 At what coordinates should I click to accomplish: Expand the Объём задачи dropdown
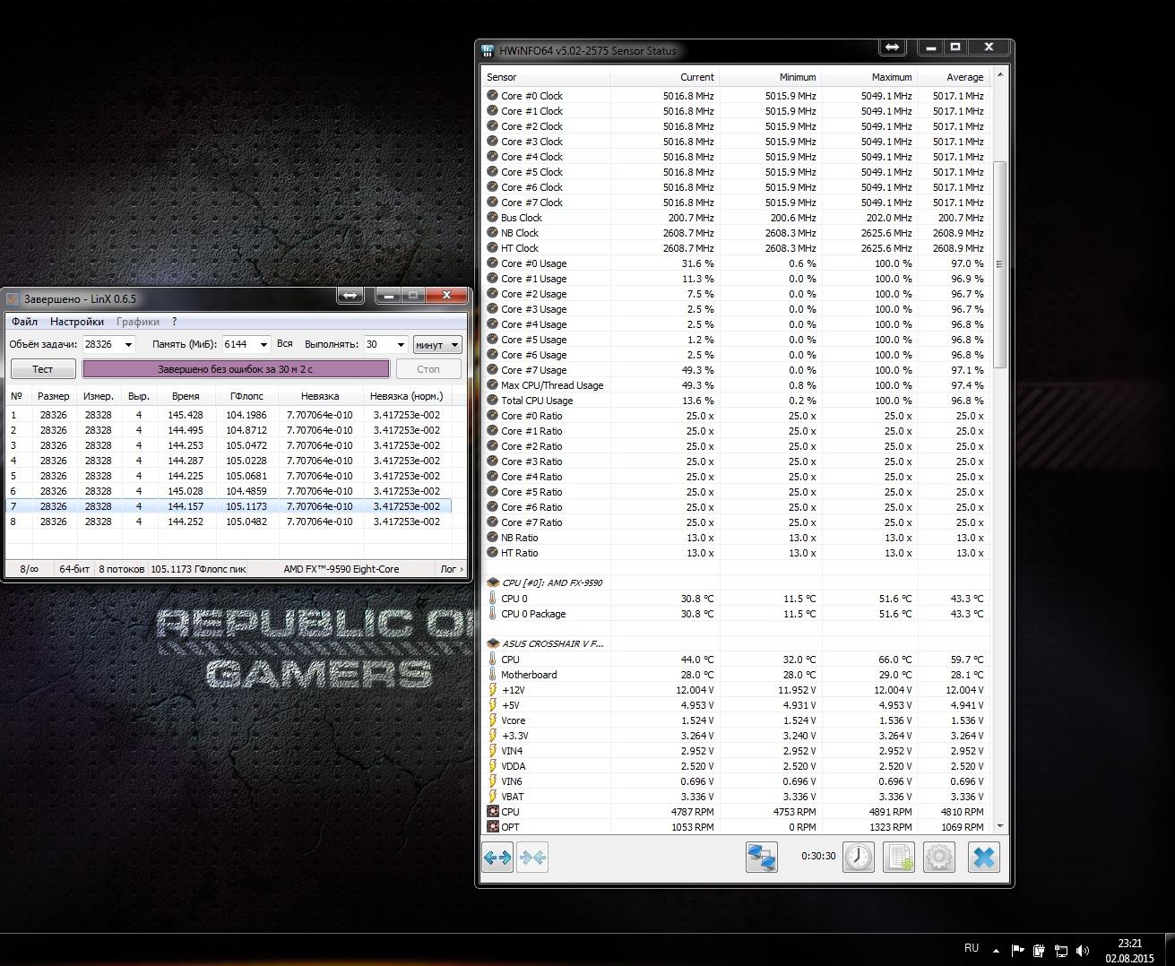click(x=128, y=345)
